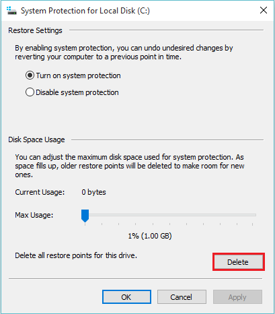Click the Current Usage: label
Screen dimensions: 275x314
coord(40,192)
